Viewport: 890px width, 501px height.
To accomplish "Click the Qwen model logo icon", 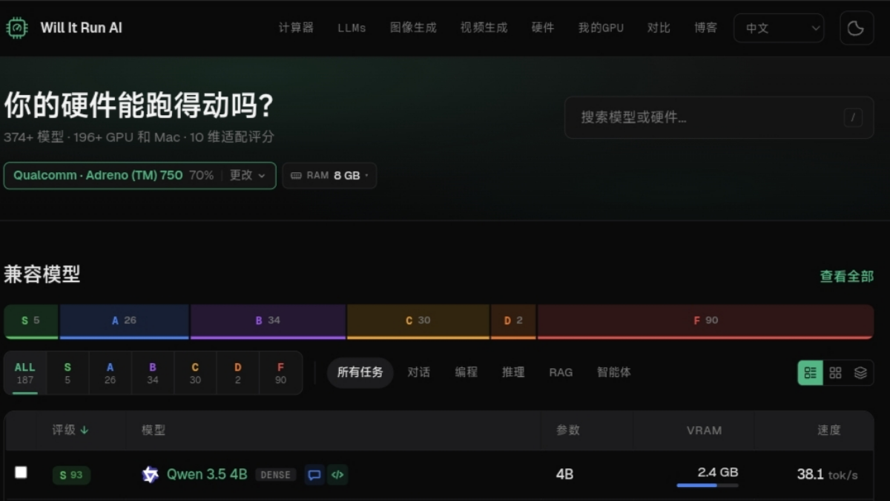I will click(x=151, y=475).
